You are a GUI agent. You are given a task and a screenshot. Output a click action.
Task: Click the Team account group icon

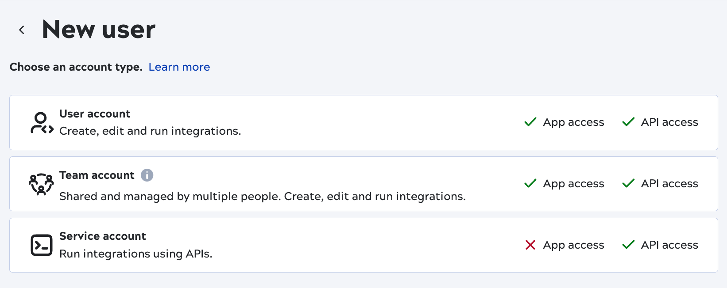tap(41, 183)
